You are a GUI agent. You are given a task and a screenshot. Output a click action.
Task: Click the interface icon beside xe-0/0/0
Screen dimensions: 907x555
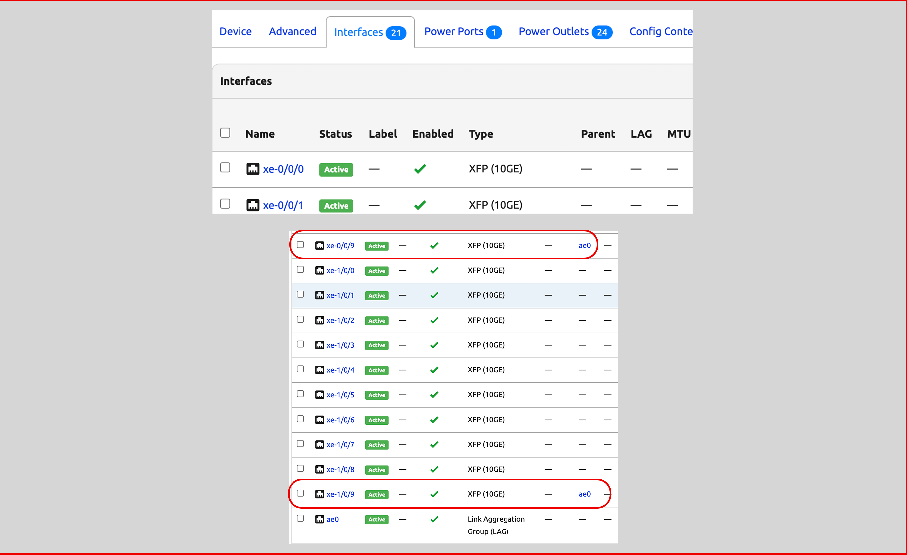[253, 169]
